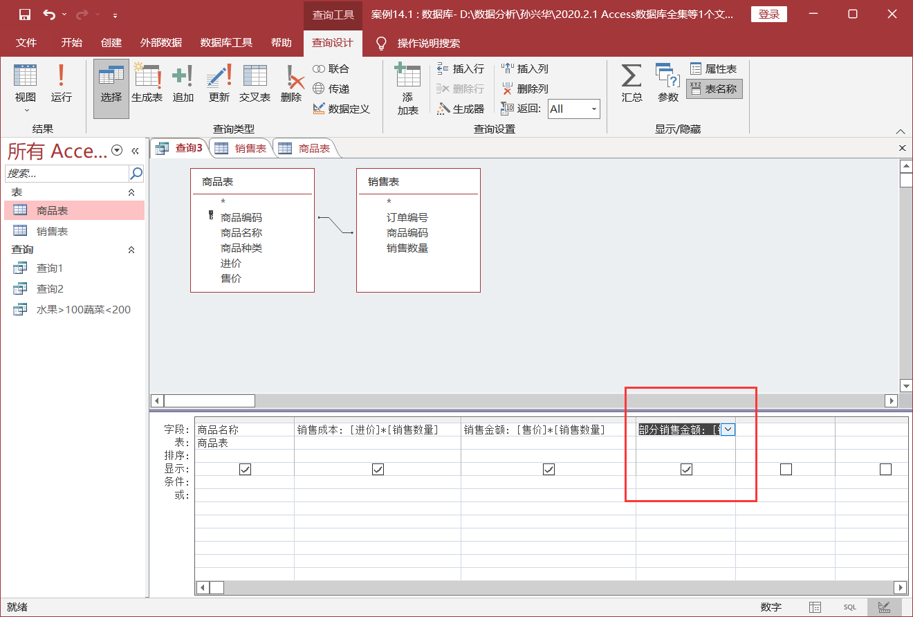Run the query with 运行
913x617 pixels.
61,84
